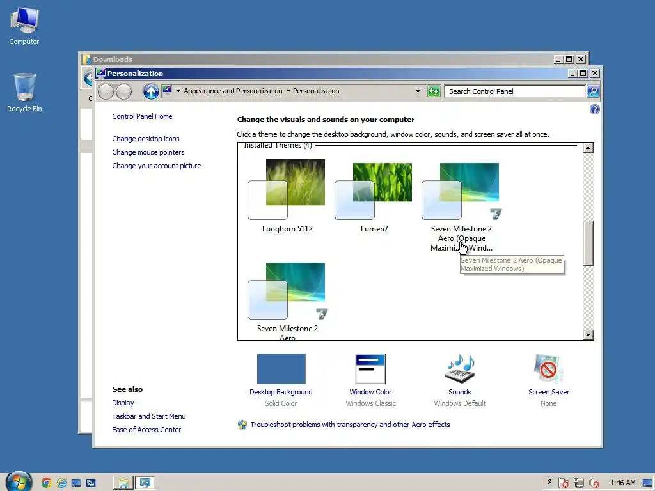Open the Window Color icon
Viewport: 655px width, 491px height.
pyautogui.click(x=370, y=369)
